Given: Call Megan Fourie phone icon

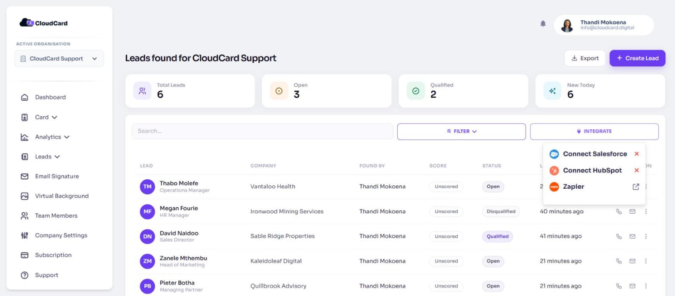Looking at the screenshot, I should click(x=619, y=212).
